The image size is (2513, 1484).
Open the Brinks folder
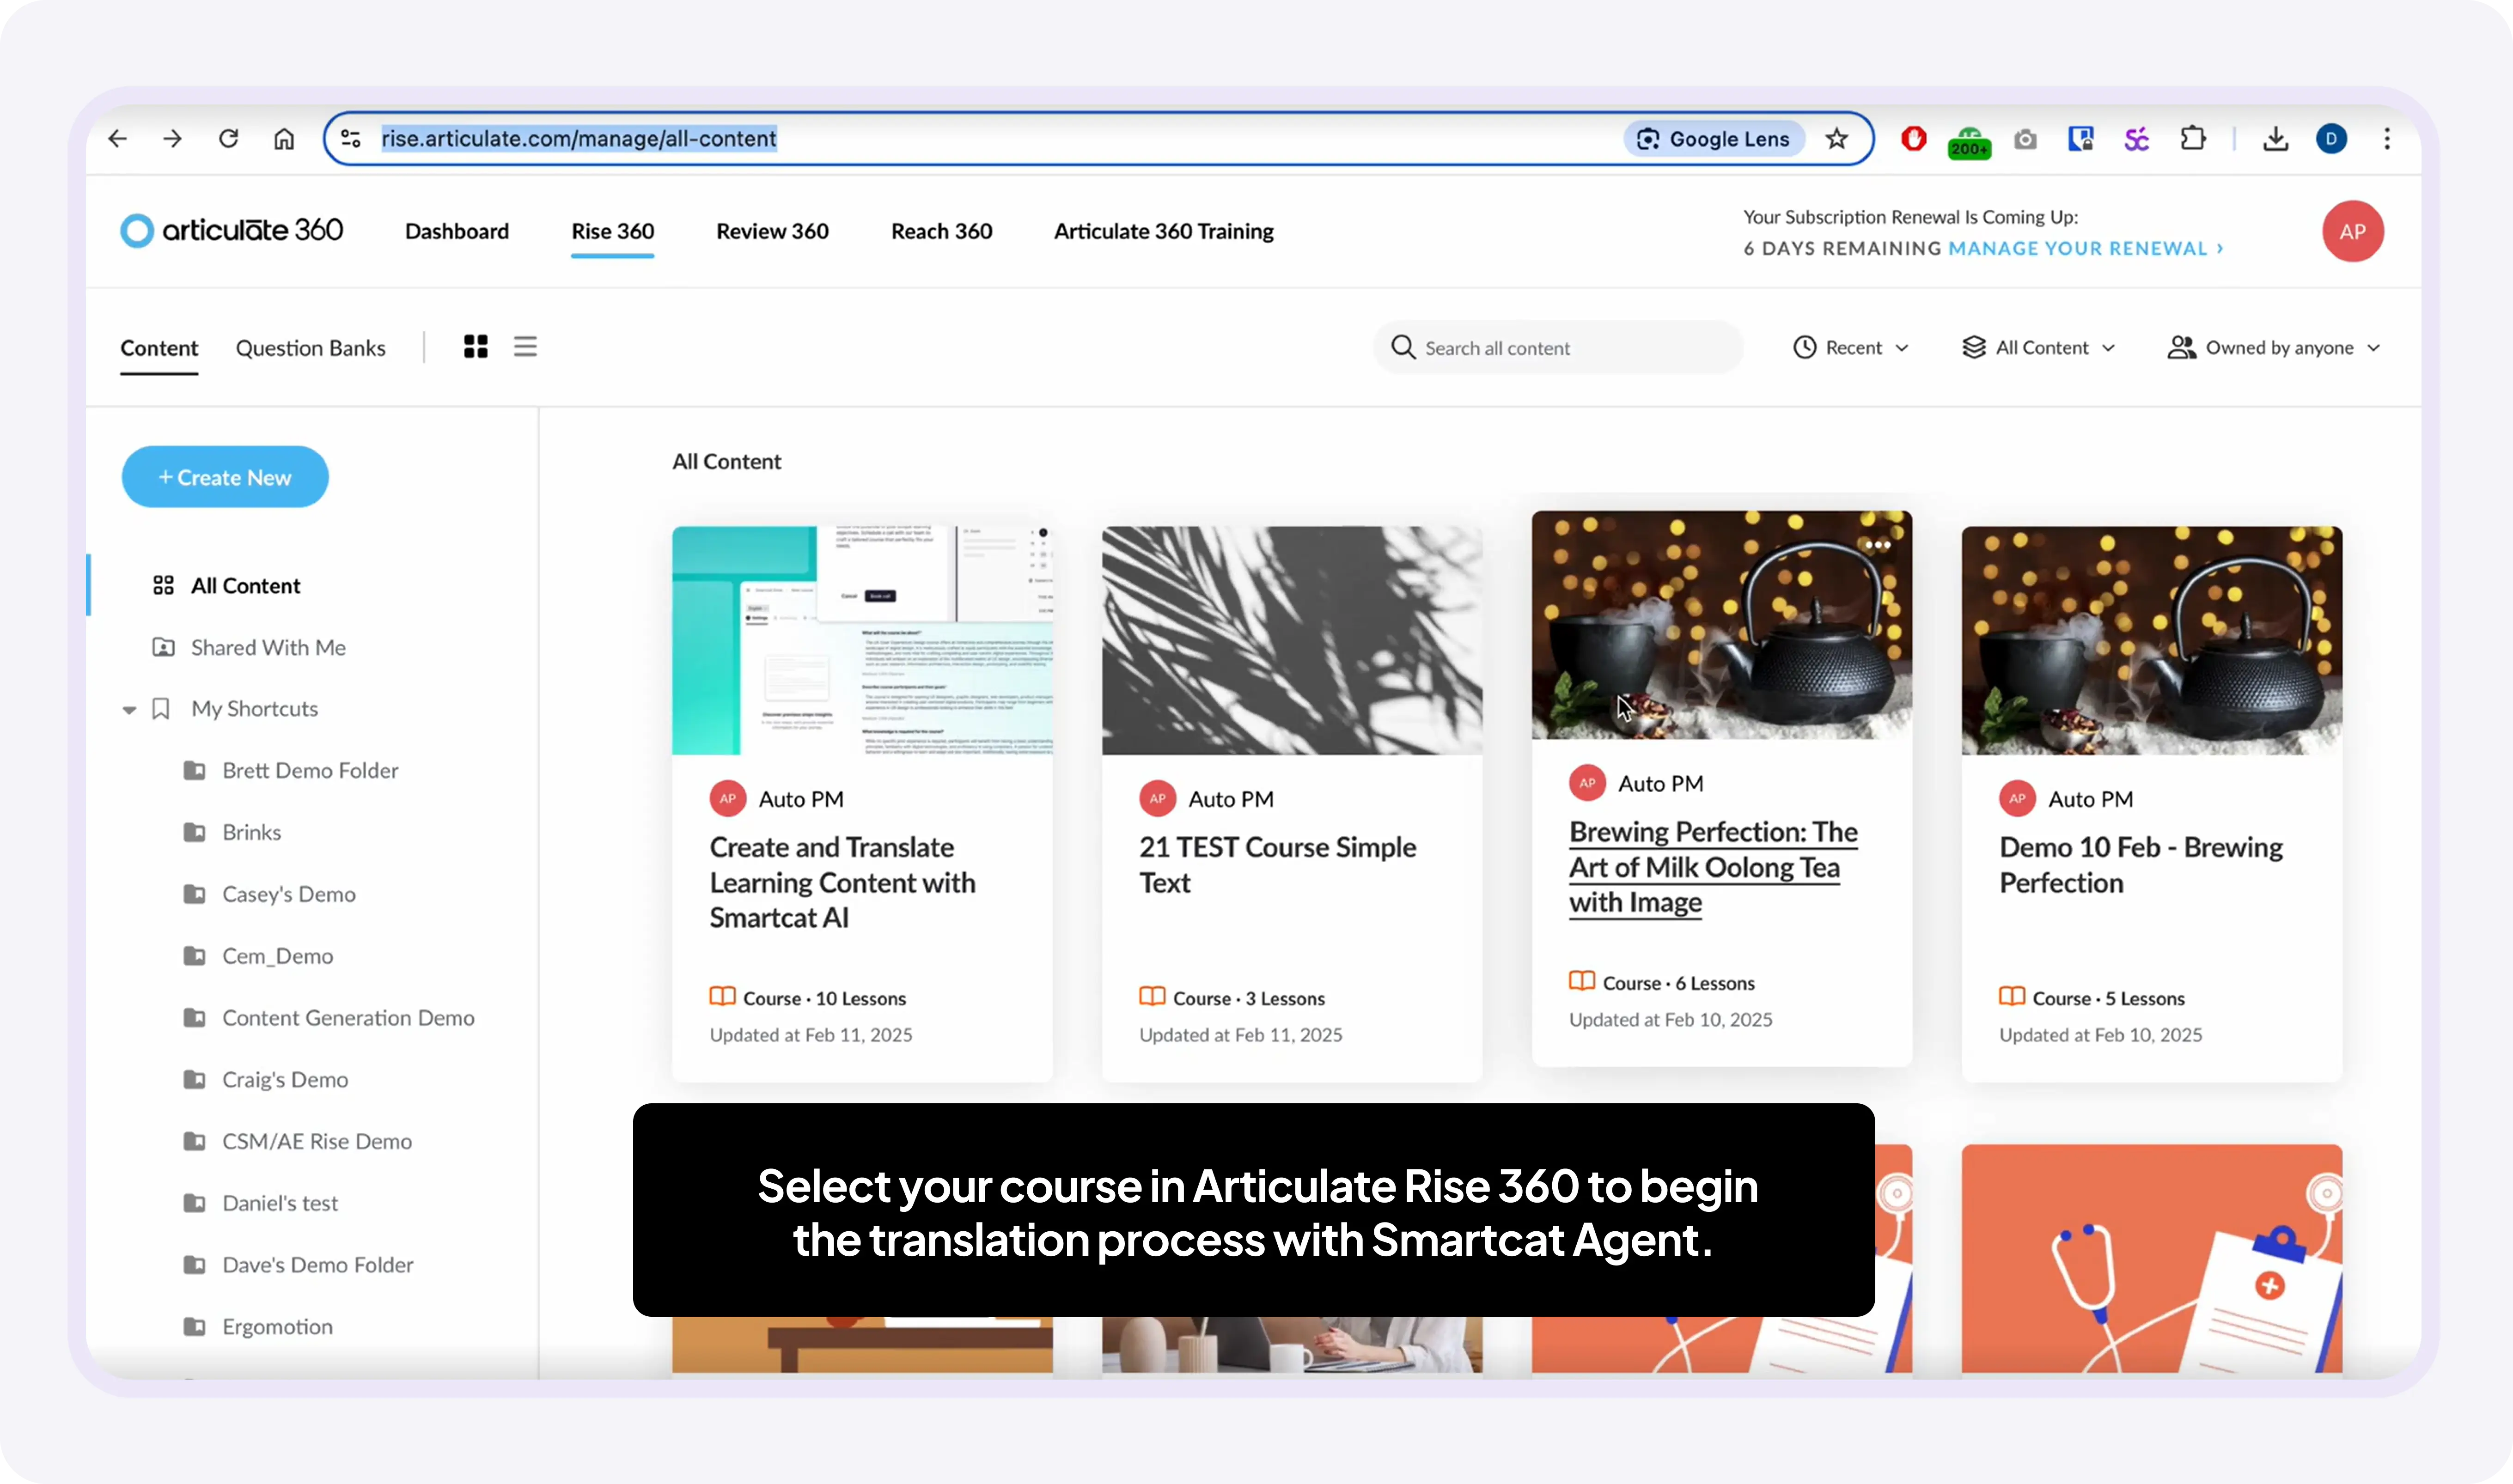tap(251, 833)
